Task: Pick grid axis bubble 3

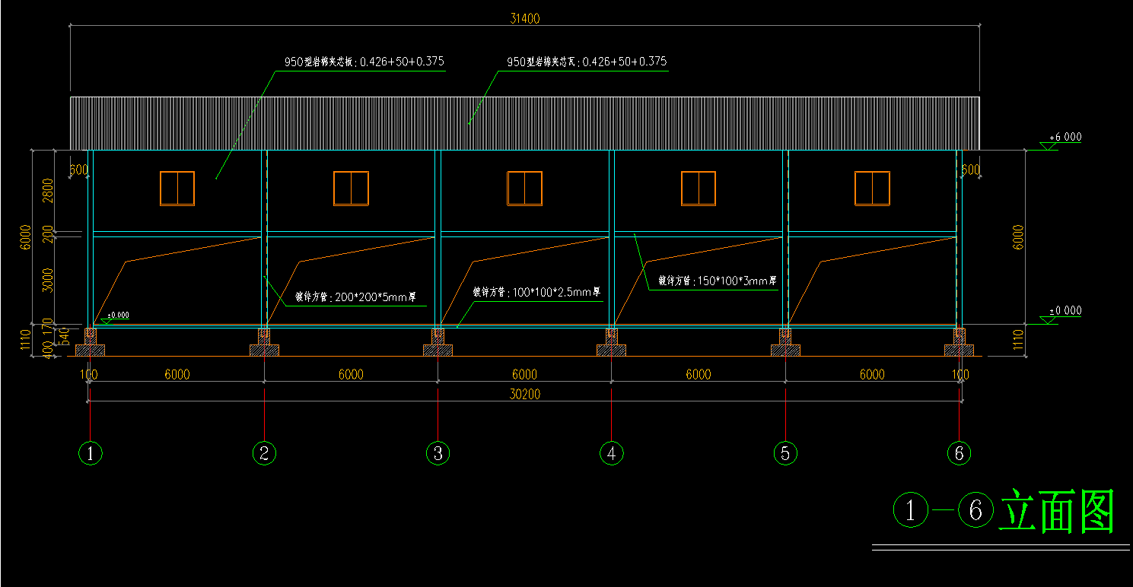Action: [x=438, y=454]
